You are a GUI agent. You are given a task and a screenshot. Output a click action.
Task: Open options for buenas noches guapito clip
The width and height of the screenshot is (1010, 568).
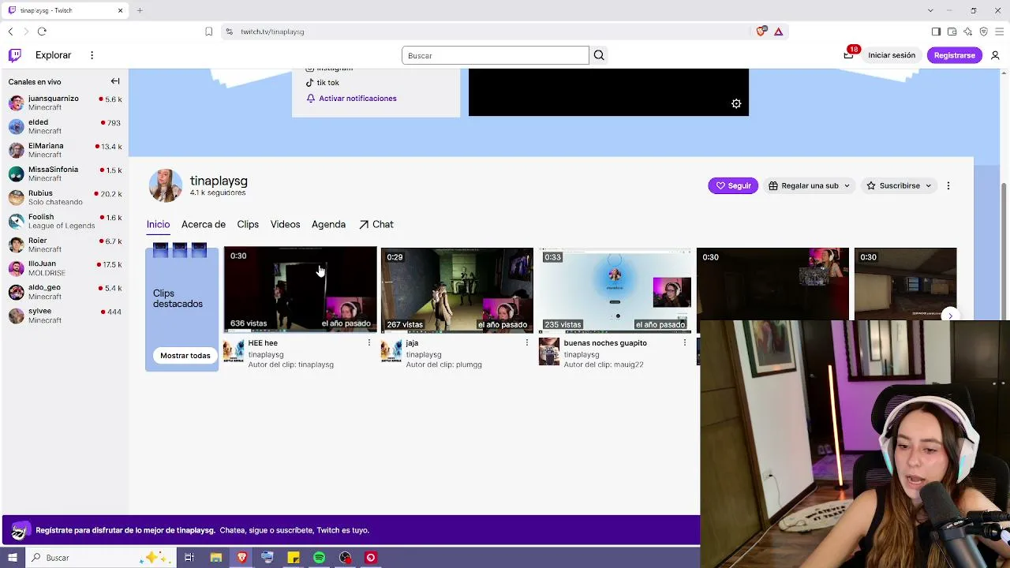pos(684,343)
